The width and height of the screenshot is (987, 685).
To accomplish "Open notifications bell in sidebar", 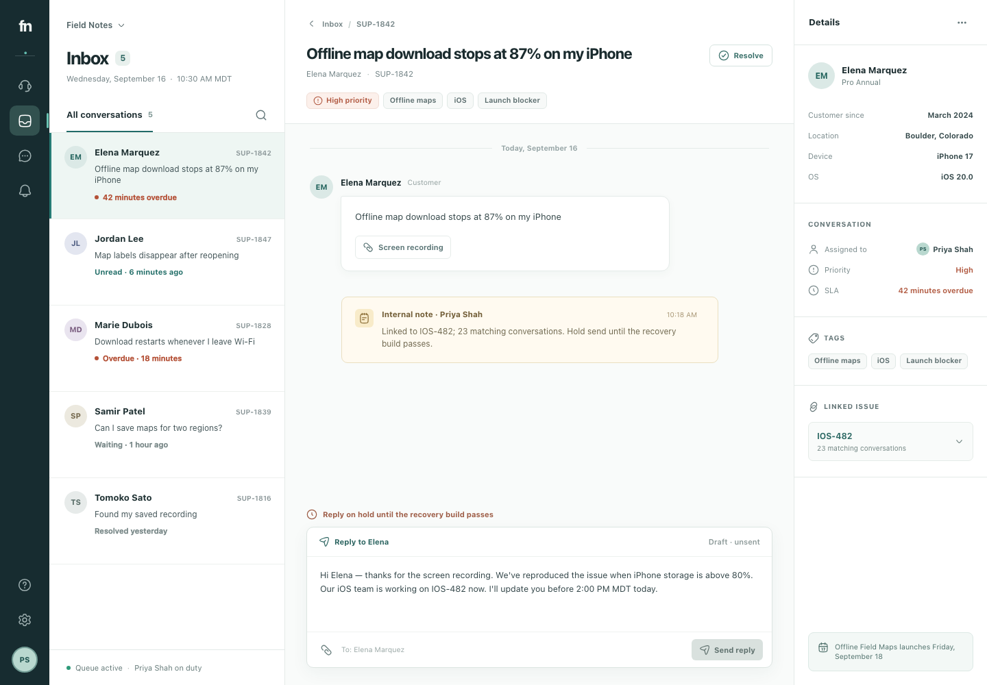I will pyautogui.click(x=25, y=190).
